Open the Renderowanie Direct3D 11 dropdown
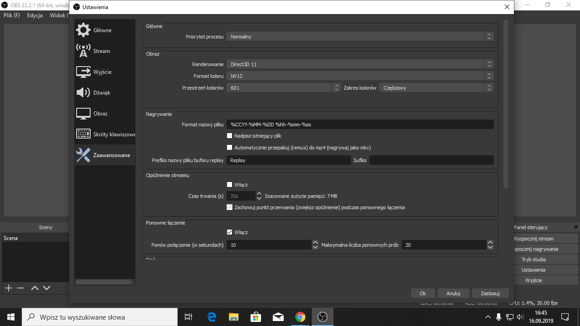 [360, 64]
